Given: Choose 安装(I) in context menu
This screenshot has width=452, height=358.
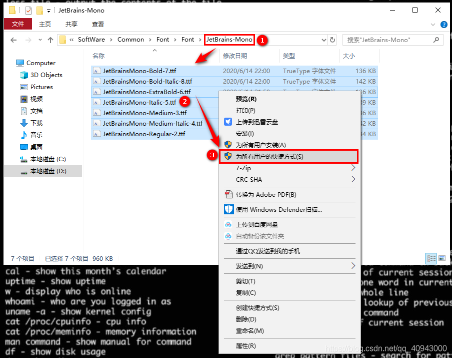Looking at the screenshot, I should [x=289, y=134].
